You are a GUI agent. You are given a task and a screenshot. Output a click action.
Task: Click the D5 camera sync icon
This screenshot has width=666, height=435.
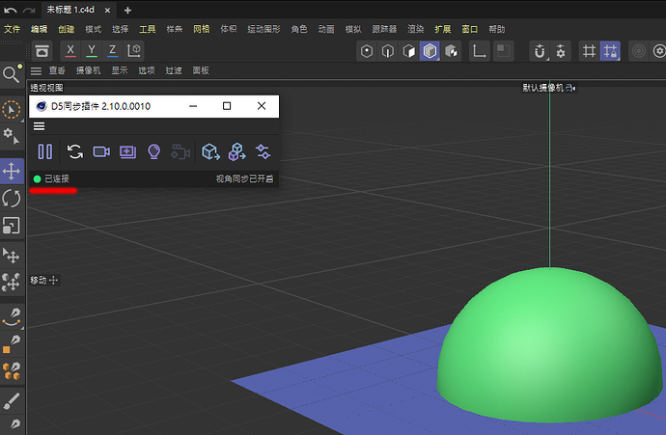[x=101, y=151]
